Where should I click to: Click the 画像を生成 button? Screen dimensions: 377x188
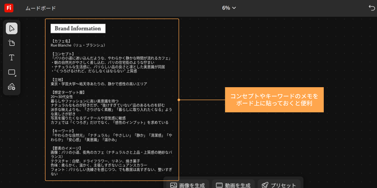(x=187, y=185)
